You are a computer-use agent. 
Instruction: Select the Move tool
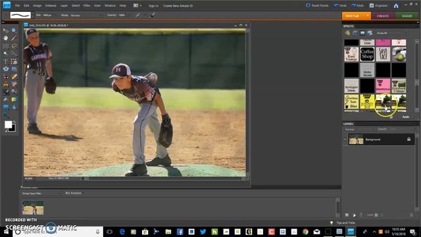[x=5, y=30]
